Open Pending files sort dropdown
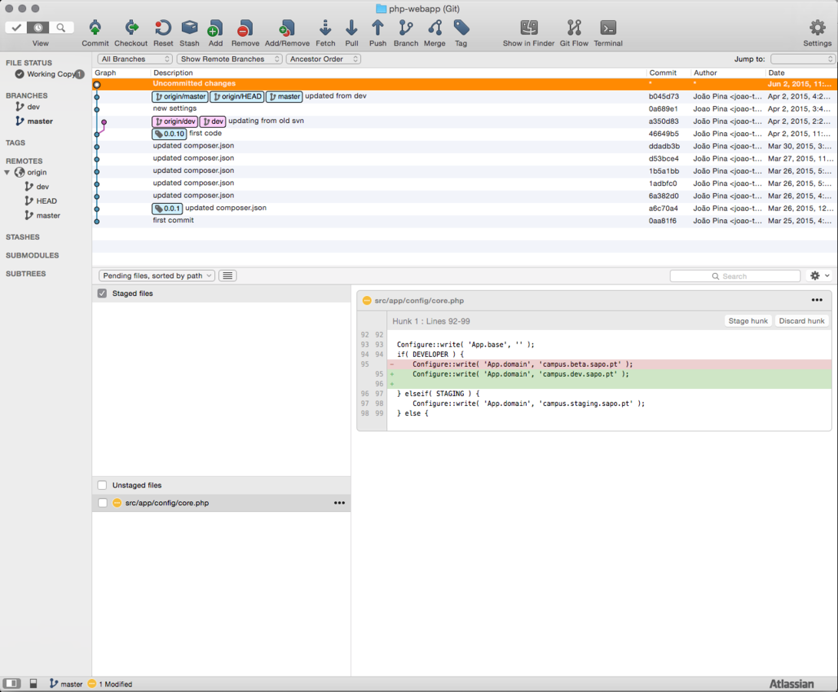This screenshot has height=692, width=838. click(x=157, y=276)
